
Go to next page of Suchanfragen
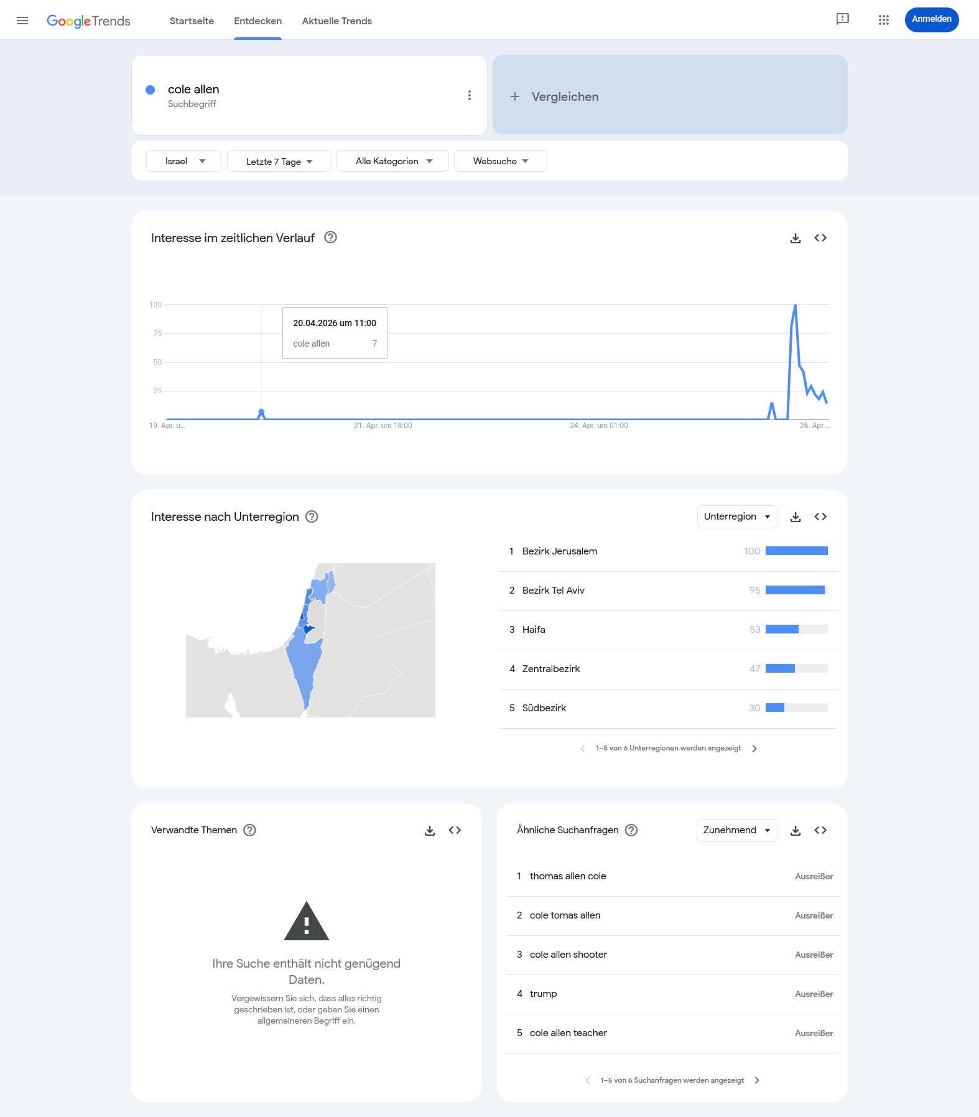[757, 1080]
